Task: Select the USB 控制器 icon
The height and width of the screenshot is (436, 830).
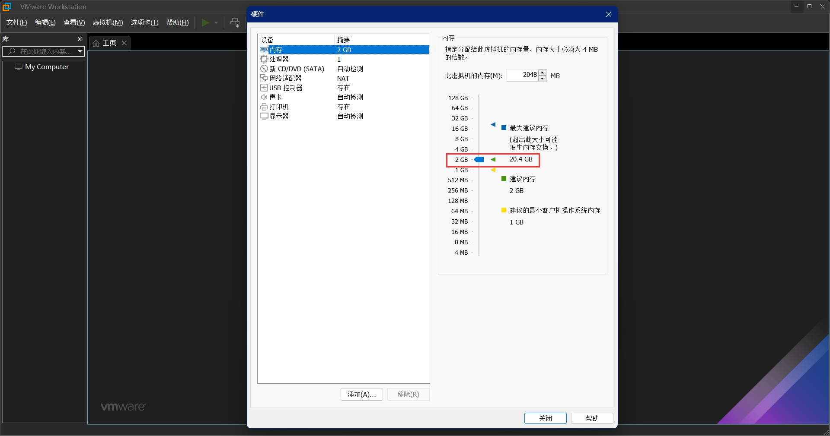Action: [x=264, y=88]
